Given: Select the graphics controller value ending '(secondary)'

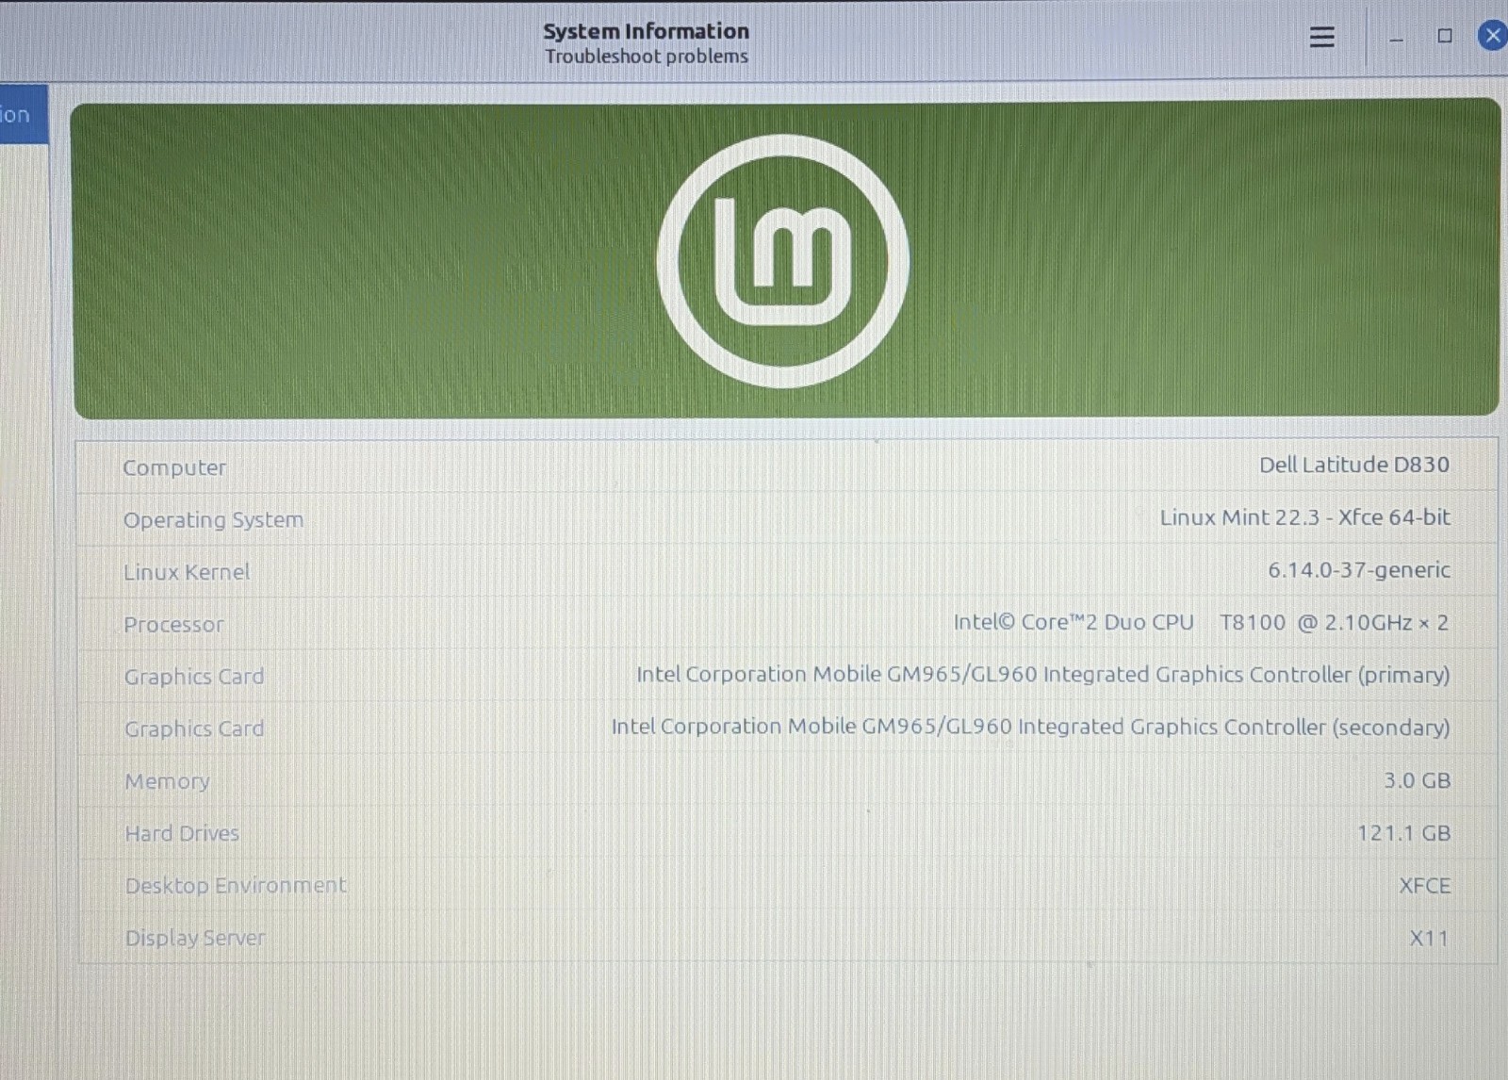Looking at the screenshot, I should coord(1030,727).
